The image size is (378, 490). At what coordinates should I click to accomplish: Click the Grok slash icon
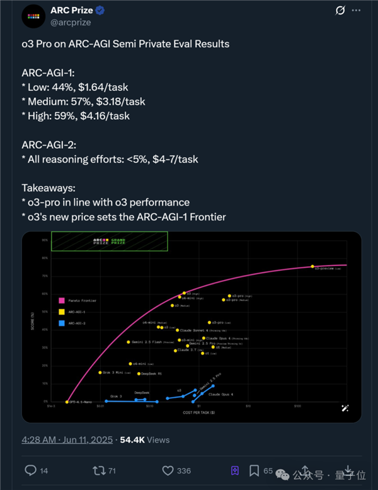[340, 11]
